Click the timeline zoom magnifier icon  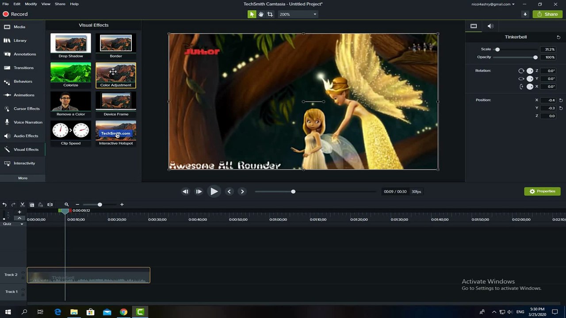click(x=66, y=204)
